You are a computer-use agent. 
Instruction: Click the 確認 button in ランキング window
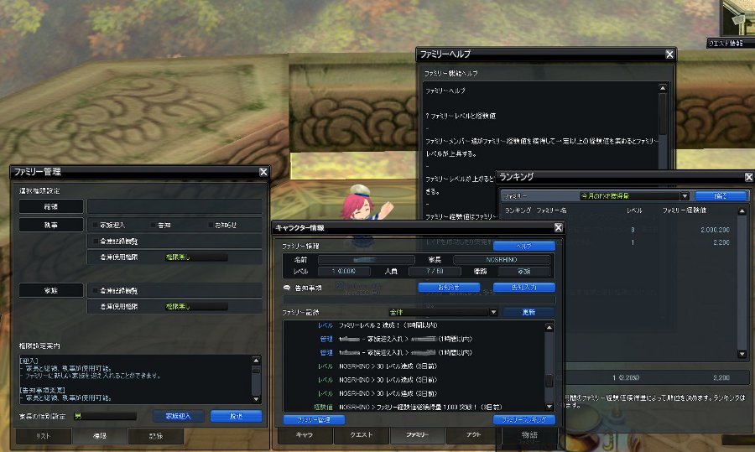(x=721, y=196)
